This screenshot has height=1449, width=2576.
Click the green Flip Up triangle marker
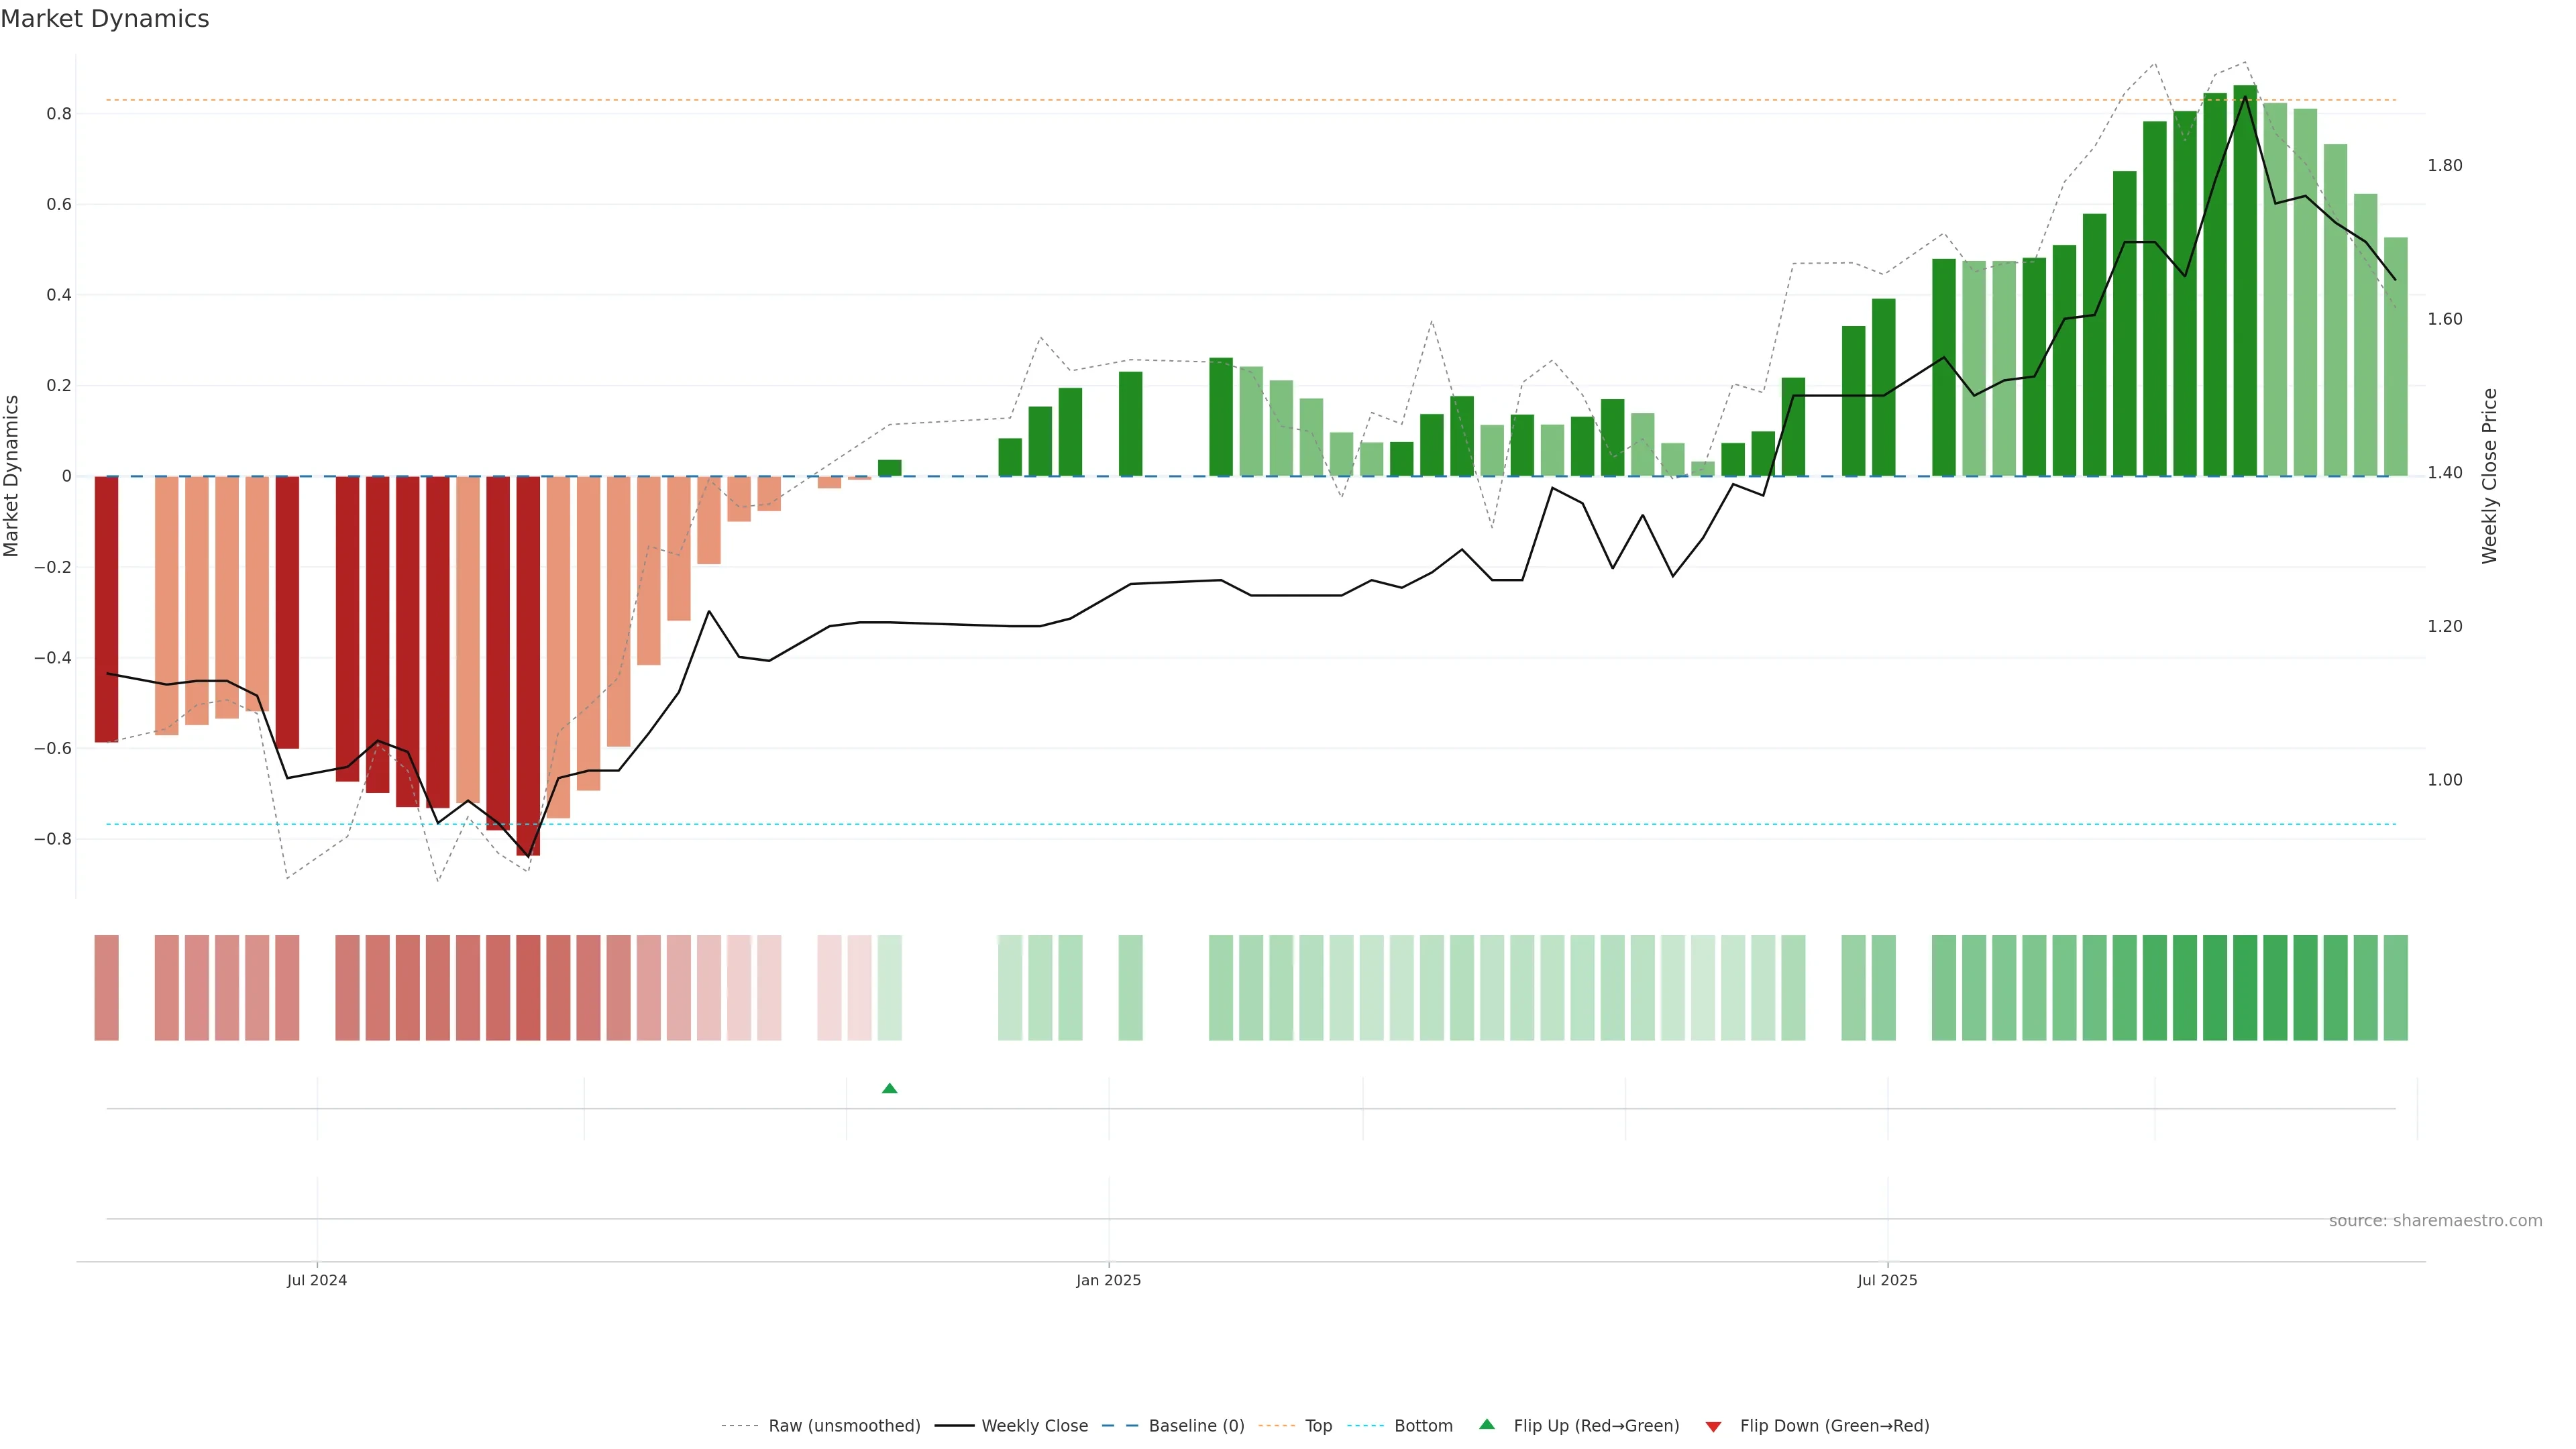click(889, 1088)
